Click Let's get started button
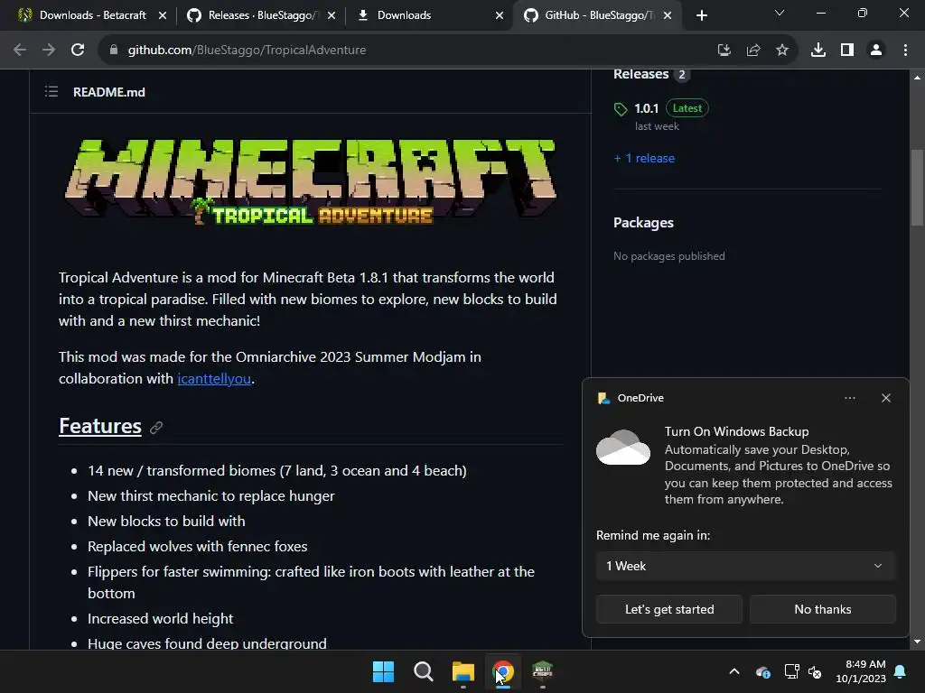 (x=669, y=609)
